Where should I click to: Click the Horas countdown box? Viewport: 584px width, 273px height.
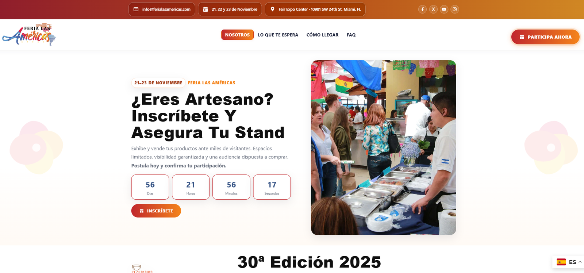(x=191, y=187)
